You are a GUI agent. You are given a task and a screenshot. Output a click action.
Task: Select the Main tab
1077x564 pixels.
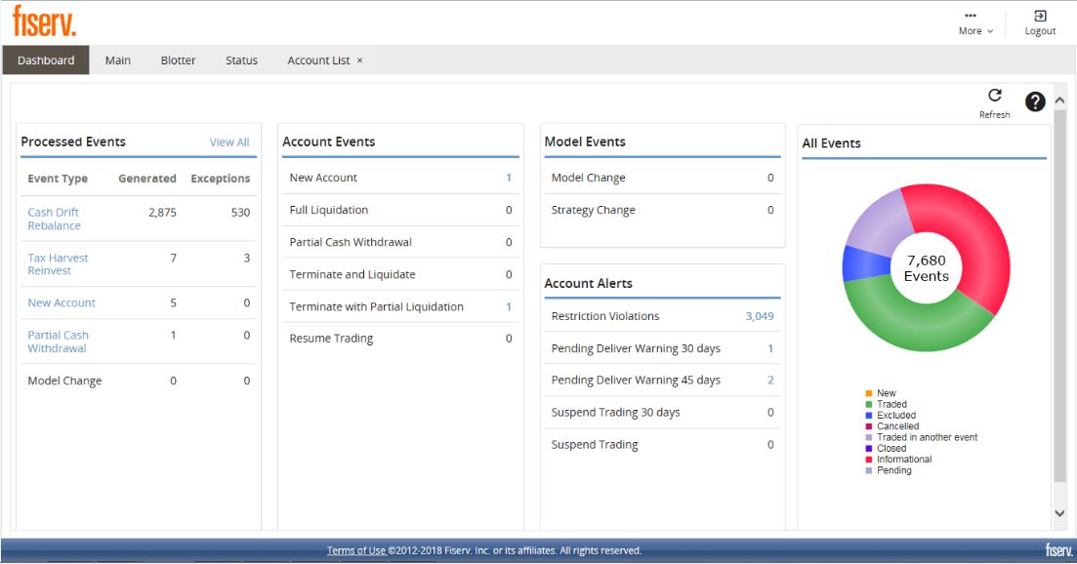pos(118,60)
